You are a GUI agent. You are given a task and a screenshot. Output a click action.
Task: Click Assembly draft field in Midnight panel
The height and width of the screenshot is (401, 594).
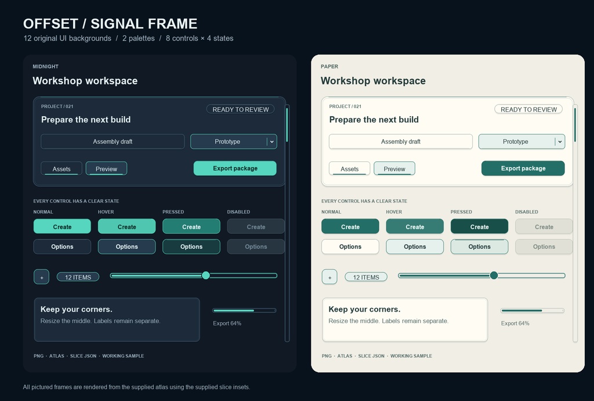click(113, 142)
